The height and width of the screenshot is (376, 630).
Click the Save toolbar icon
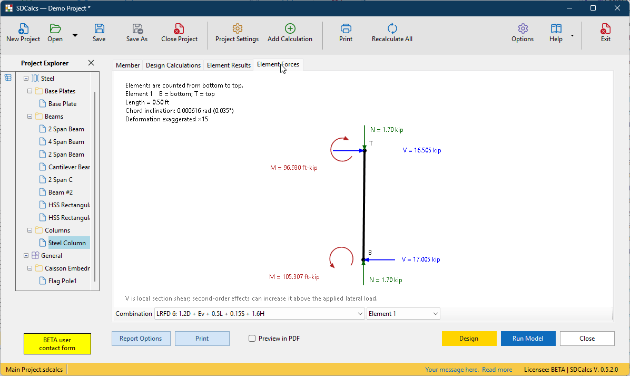tap(99, 29)
